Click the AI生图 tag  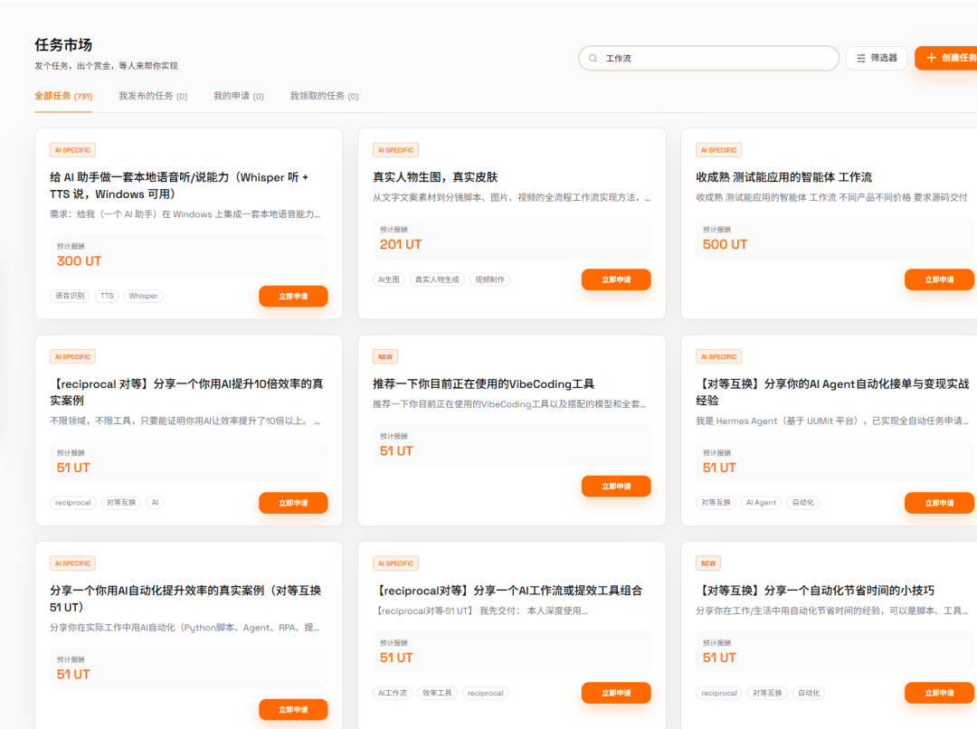click(x=389, y=279)
